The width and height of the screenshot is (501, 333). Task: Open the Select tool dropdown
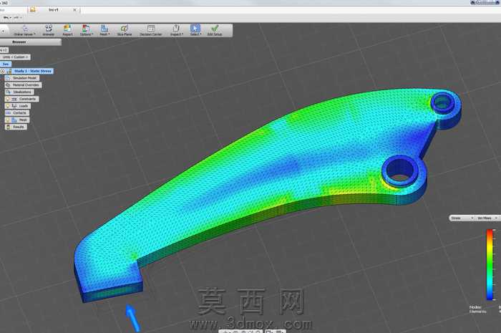(195, 30)
